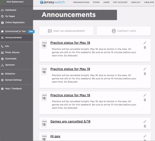This screenshot has width=155, height=141.
Task: Open second Practice status for May 19 title link
Action: click(70, 69)
